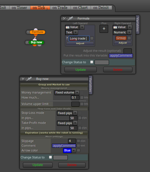The image size is (150, 172).
Task: Click the number 2 badge of Buy now block
Action: click(27, 42)
